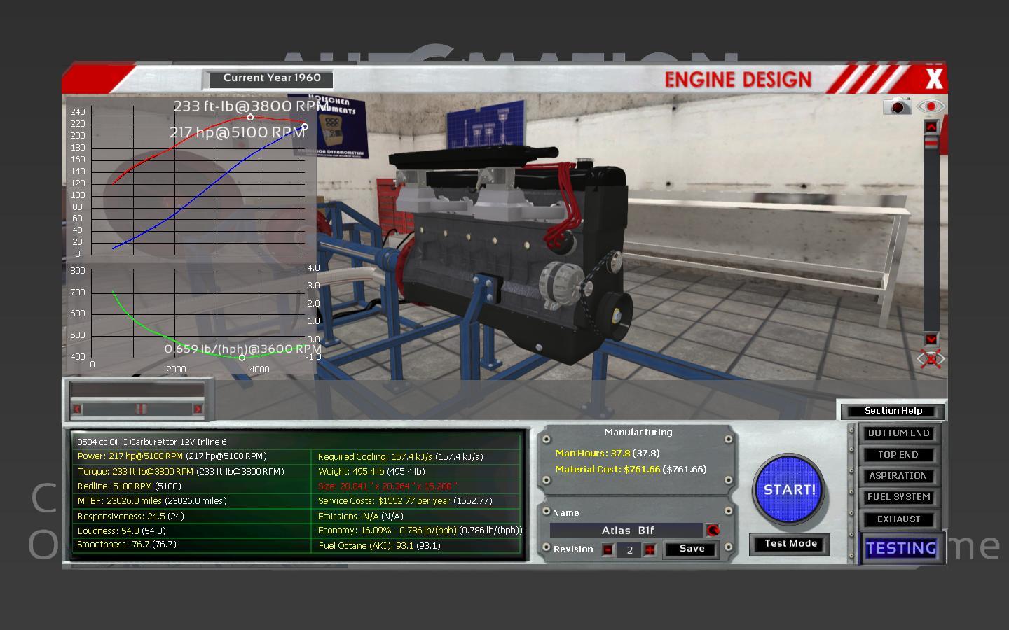
Task: Save the engine revision
Action: click(692, 549)
